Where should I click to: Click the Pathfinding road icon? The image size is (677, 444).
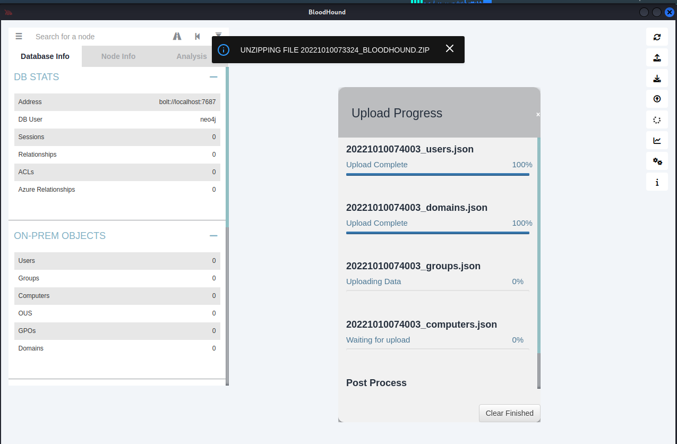[177, 37]
